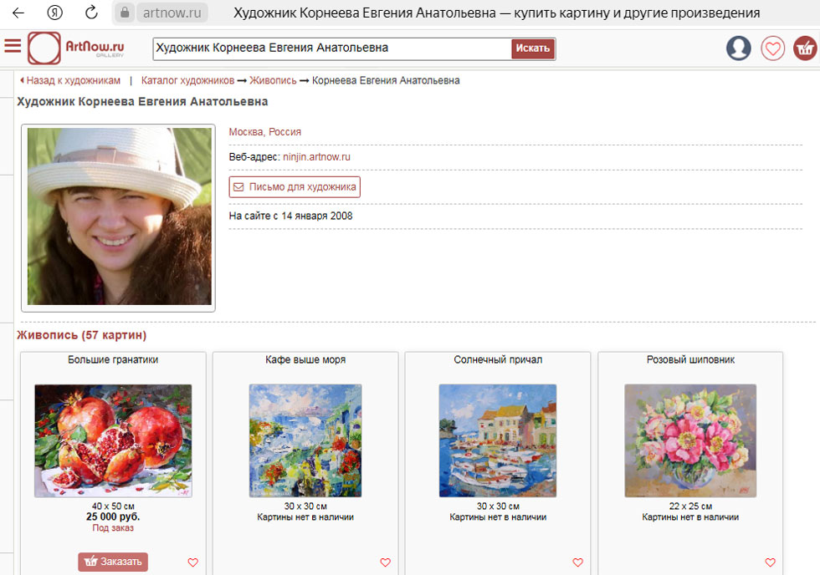Open the Розовый шиповник painting title
The width and height of the screenshot is (820, 575).
click(690, 359)
